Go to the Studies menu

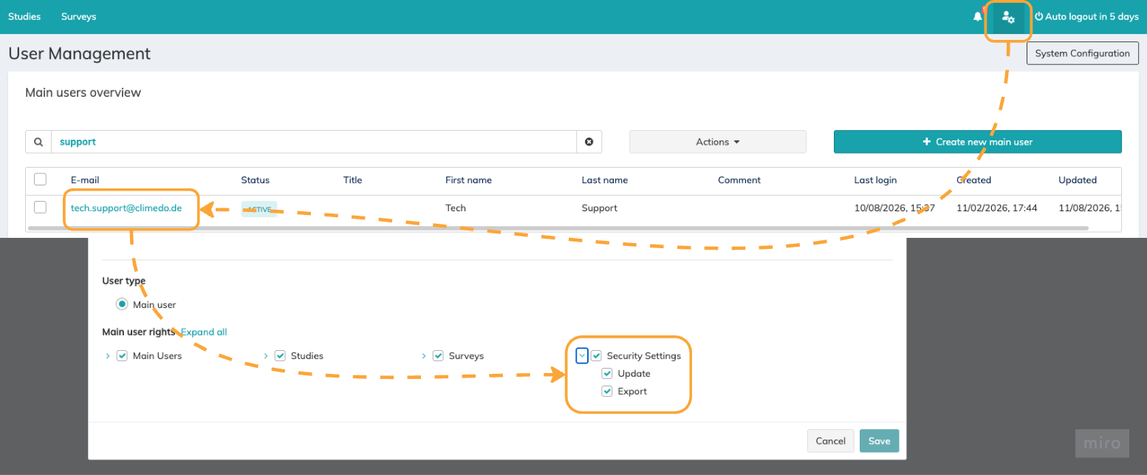pyautogui.click(x=24, y=16)
